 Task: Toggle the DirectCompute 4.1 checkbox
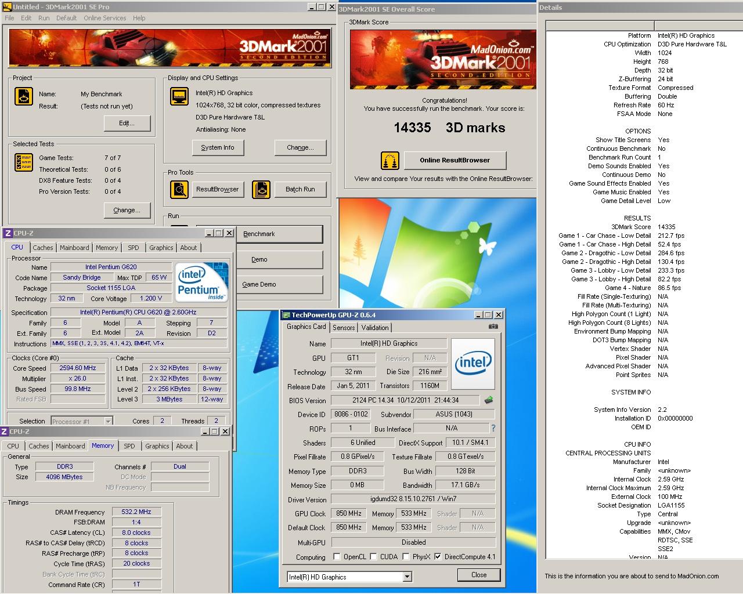(438, 556)
